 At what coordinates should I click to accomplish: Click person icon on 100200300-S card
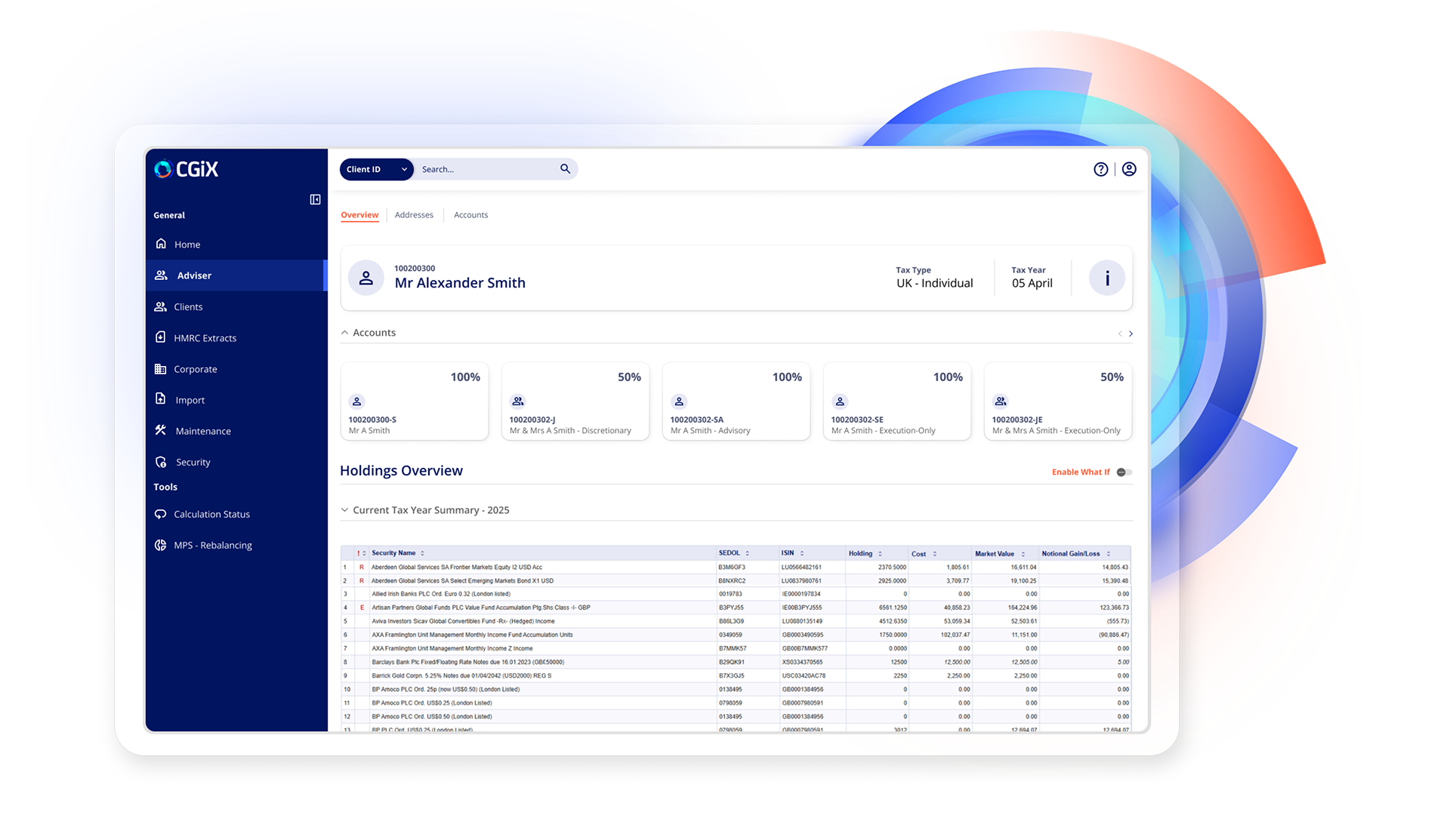point(356,401)
